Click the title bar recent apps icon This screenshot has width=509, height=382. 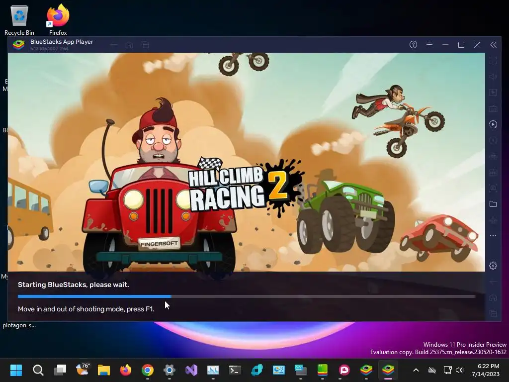pos(145,45)
